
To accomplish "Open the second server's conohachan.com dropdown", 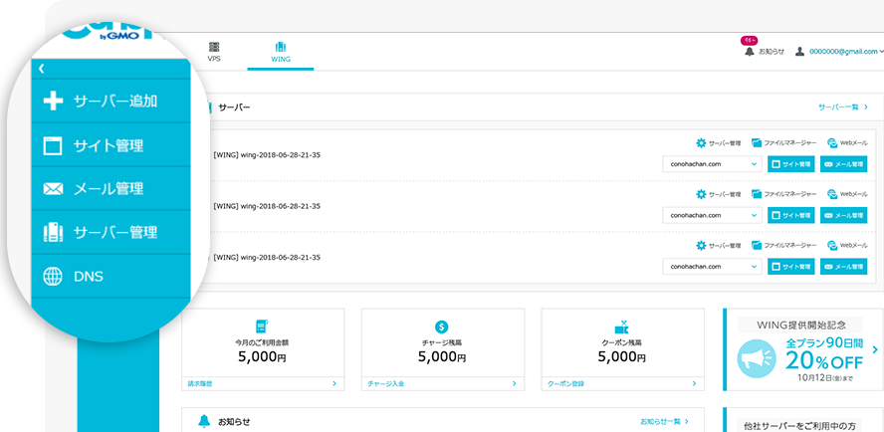I will (x=711, y=215).
